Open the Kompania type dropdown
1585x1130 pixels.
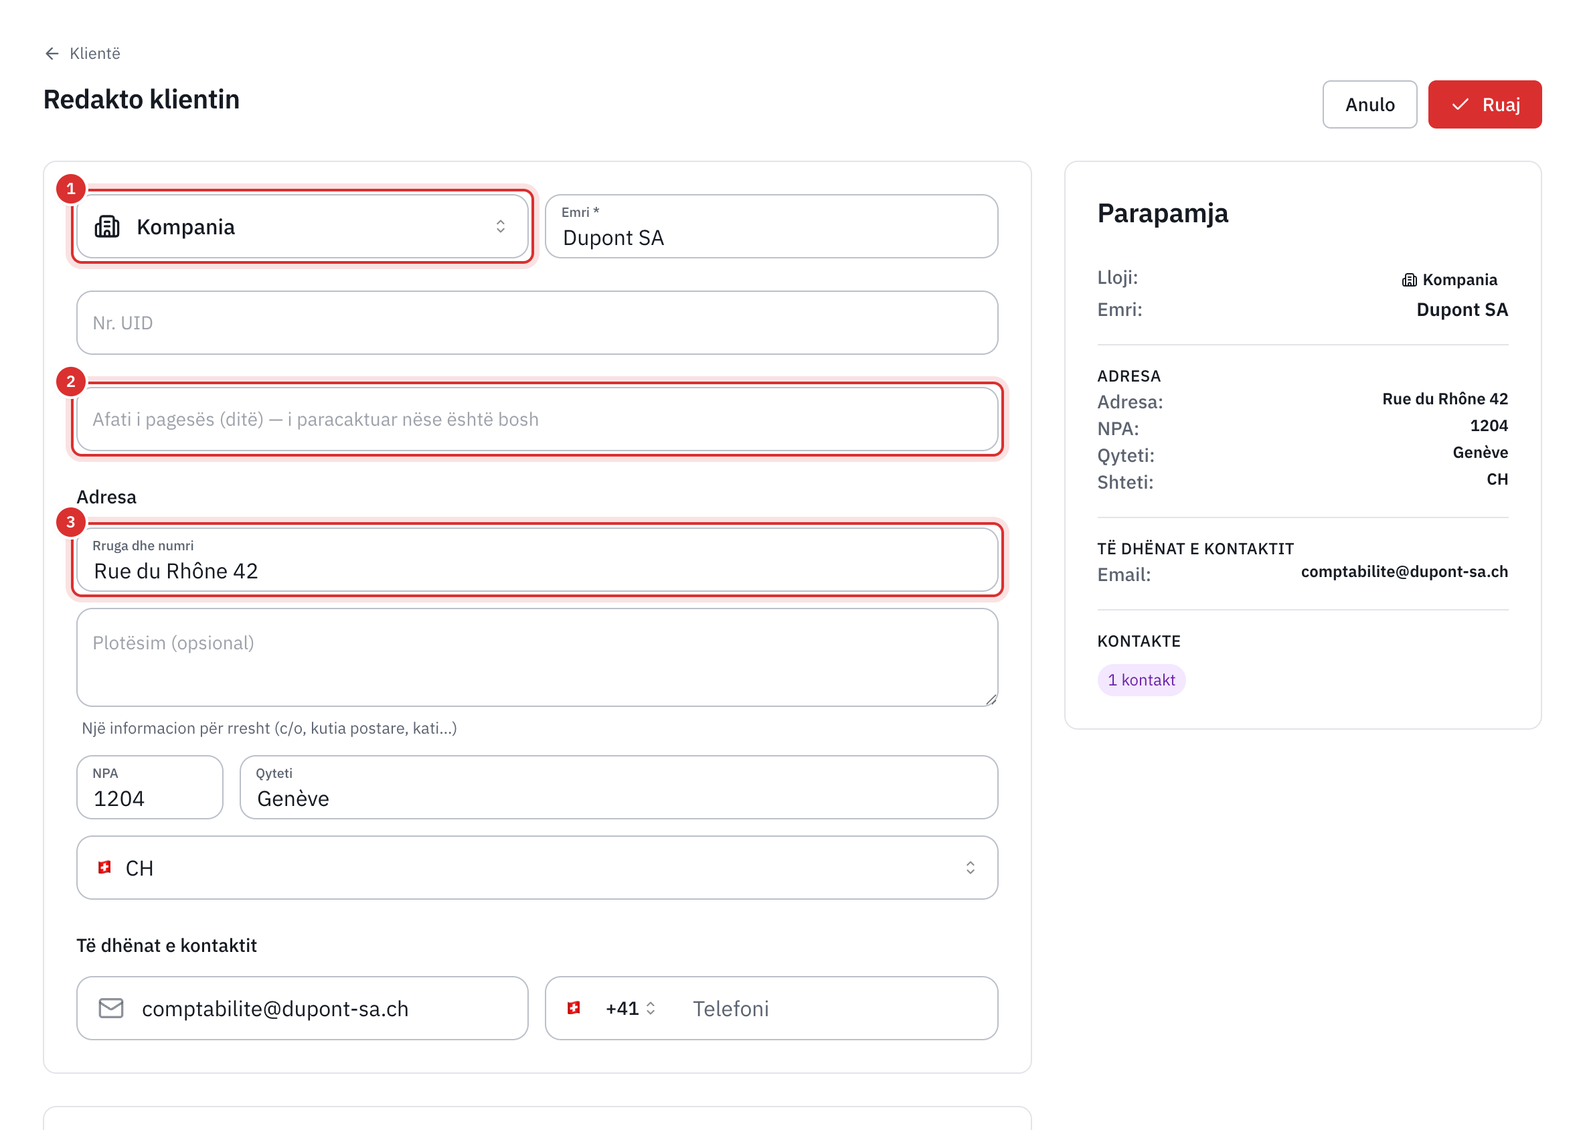point(302,227)
